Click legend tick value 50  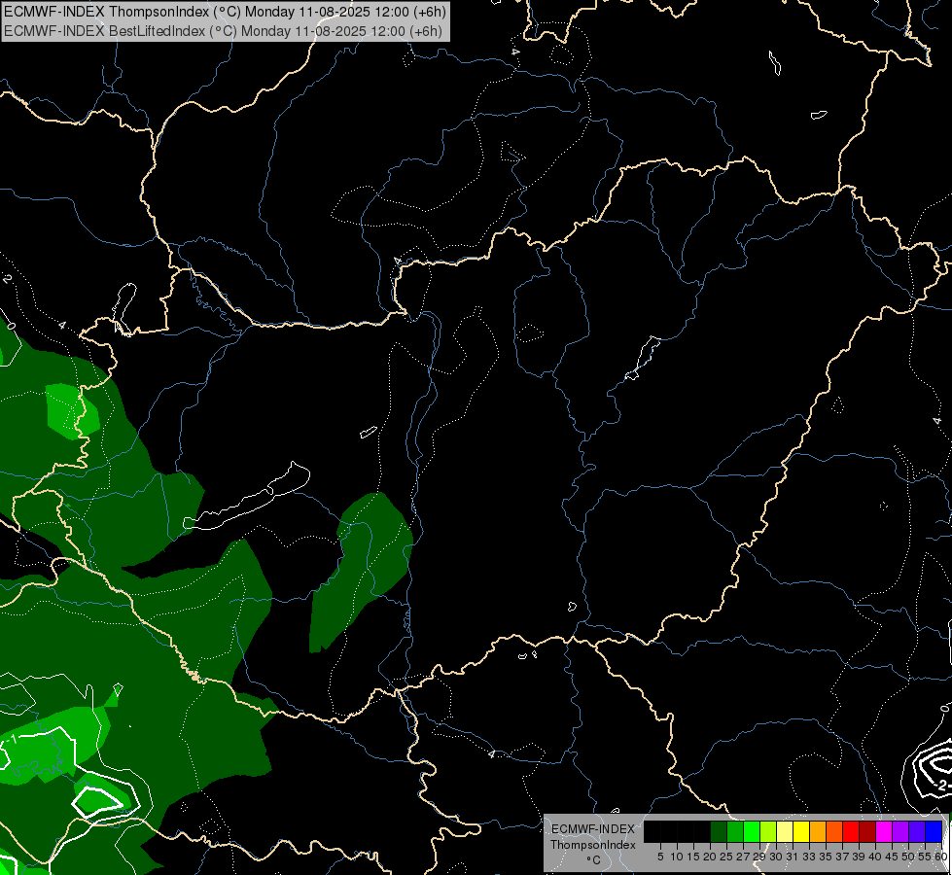908,857
